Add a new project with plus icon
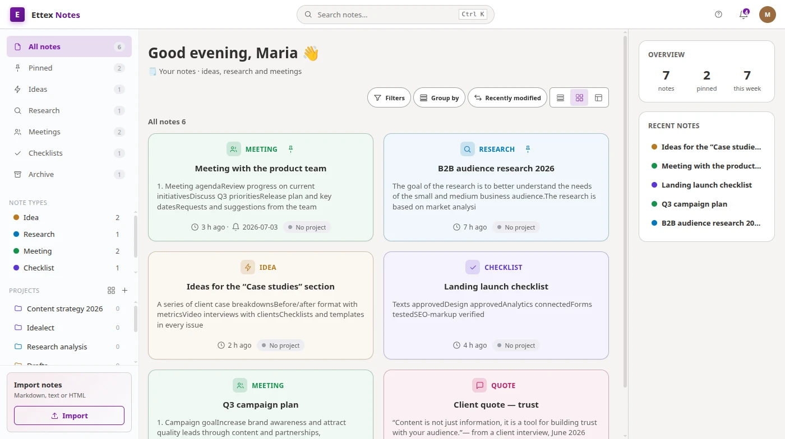Screen dimensions: 785x439 [x=125, y=290]
